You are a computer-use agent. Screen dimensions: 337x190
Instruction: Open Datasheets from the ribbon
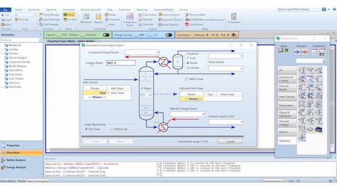point(234,18)
